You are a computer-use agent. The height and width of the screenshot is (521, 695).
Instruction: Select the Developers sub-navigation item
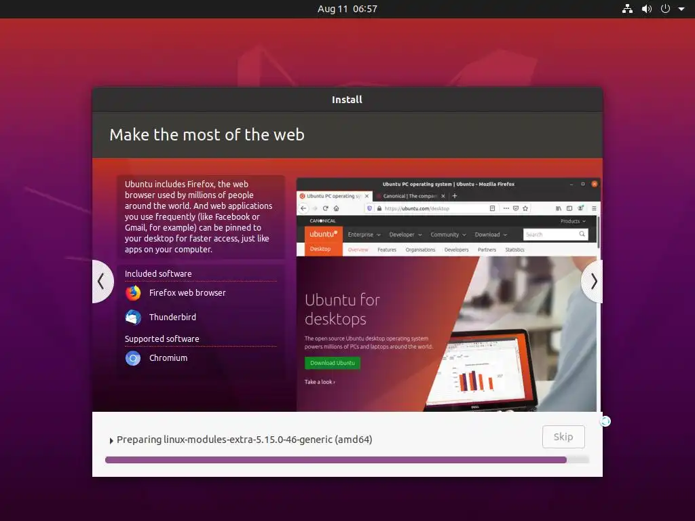coord(456,250)
